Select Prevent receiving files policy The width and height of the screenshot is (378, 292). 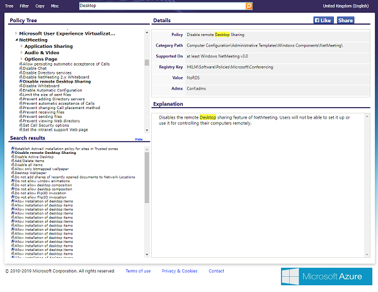tap(43, 112)
